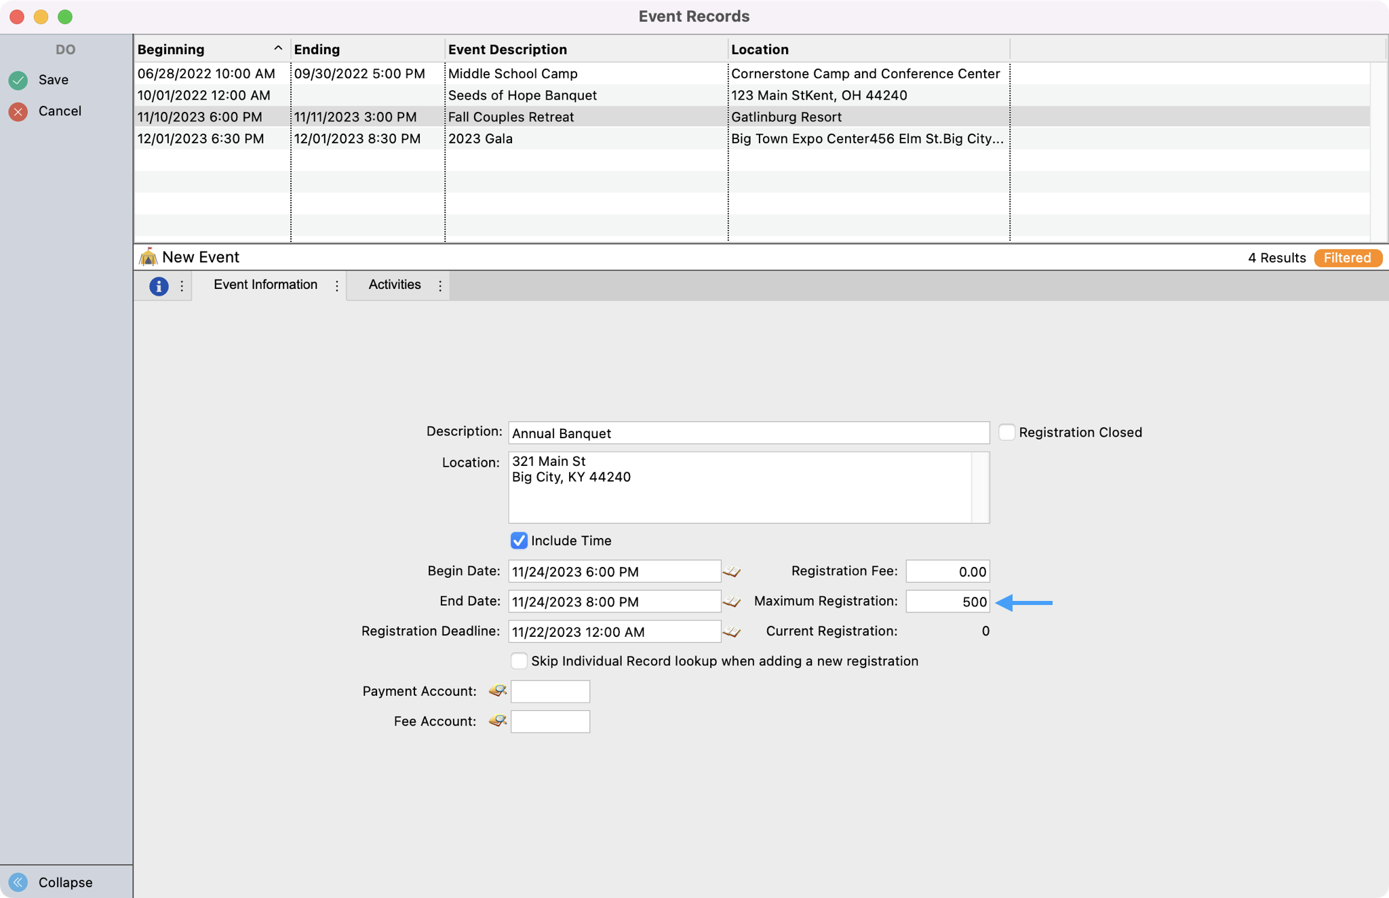Check Skip Individual Record lookup option
The width and height of the screenshot is (1389, 898).
point(519,661)
